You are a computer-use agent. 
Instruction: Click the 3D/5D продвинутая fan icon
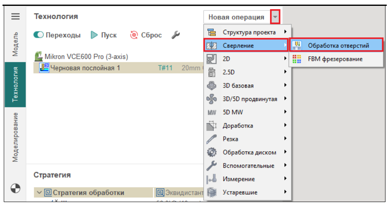coord(212,99)
